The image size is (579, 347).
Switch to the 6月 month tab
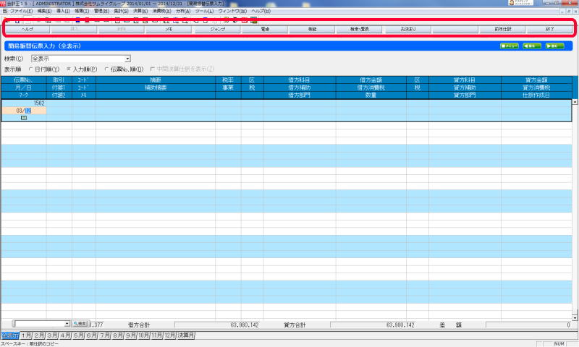[92, 336]
